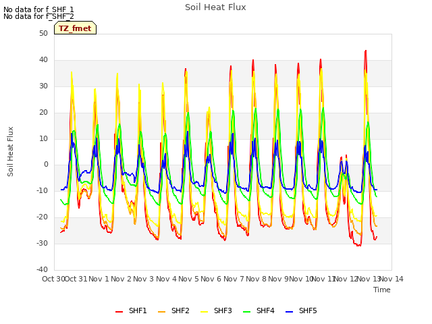Click the 'Nov 13' x-axis date label

[369, 279]
